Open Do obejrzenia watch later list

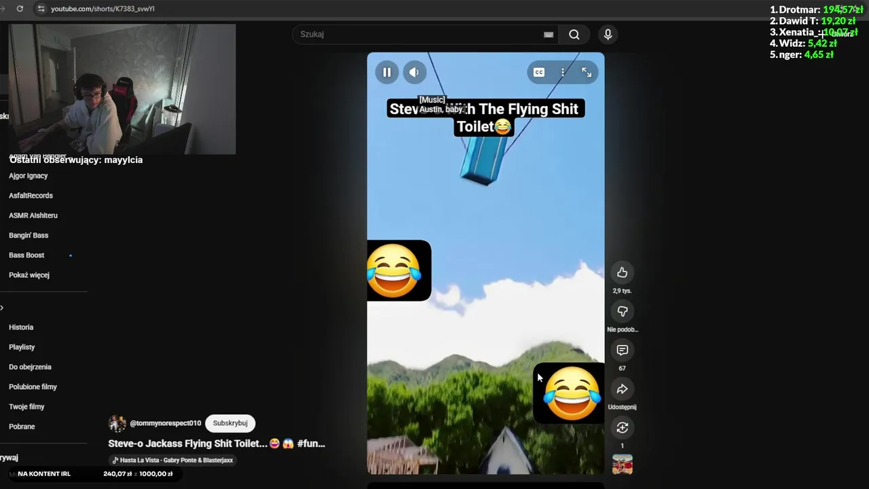[x=30, y=367]
